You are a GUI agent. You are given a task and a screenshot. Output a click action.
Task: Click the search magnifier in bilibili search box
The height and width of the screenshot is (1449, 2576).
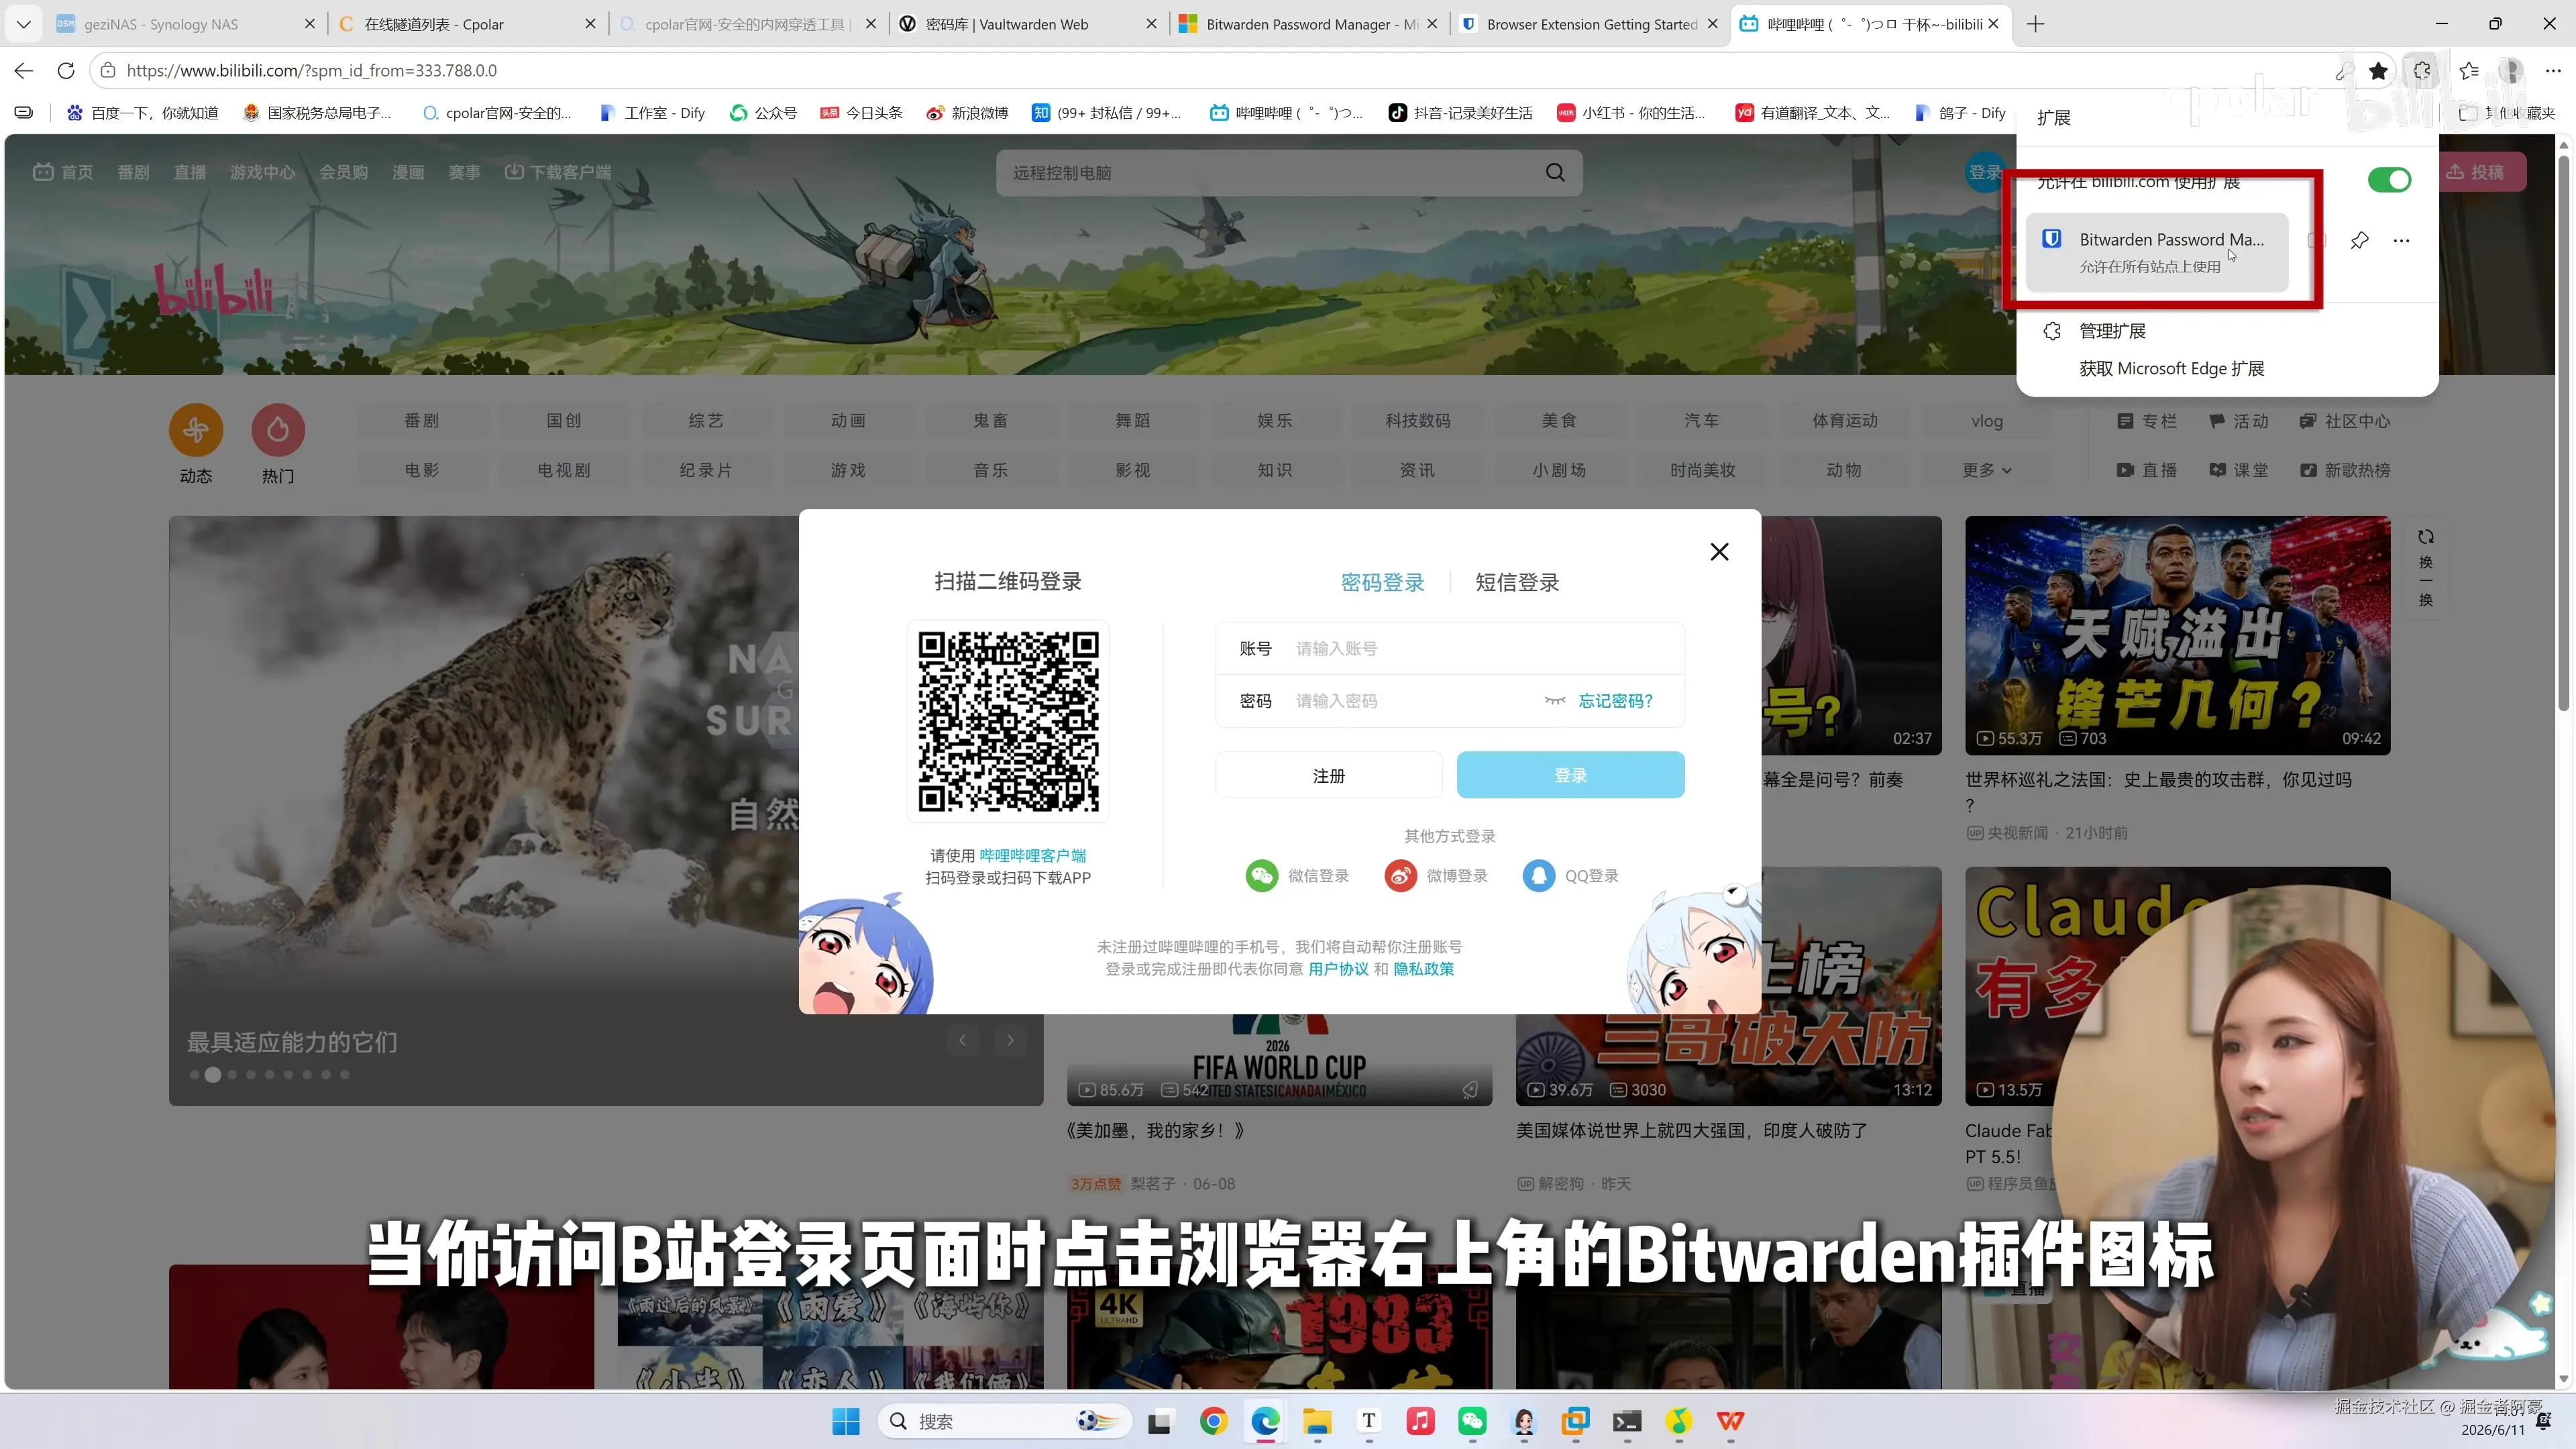(x=1555, y=173)
